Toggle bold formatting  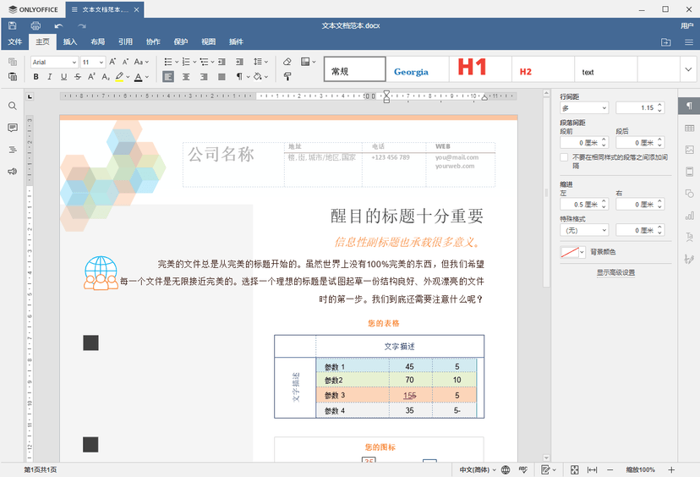point(36,77)
